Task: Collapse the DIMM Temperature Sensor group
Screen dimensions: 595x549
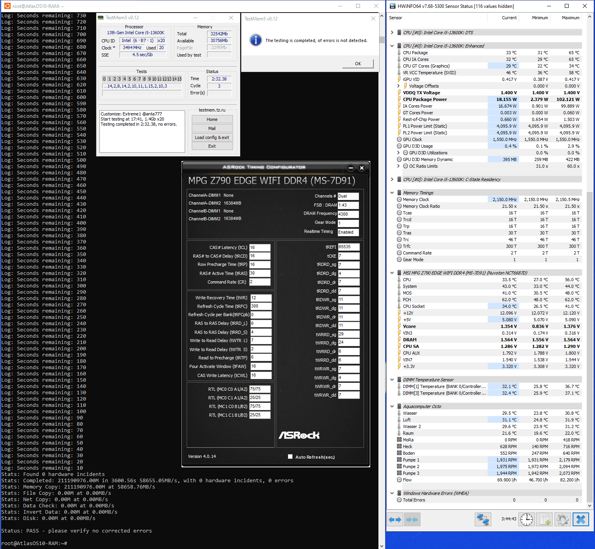Action: coord(392,380)
